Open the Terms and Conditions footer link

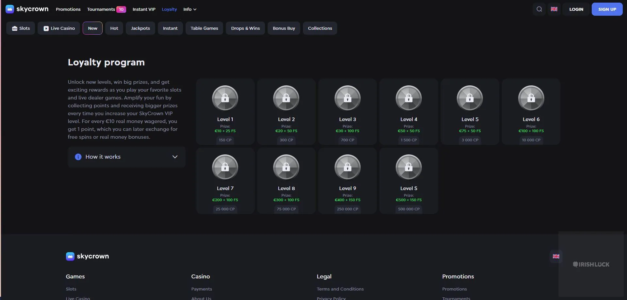click(x=340, y=289)
